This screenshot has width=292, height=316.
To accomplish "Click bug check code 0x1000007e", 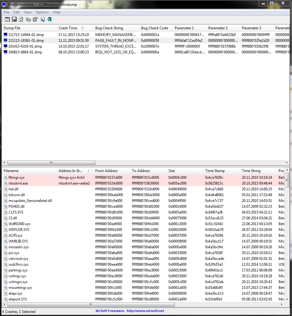I will pyautogui.click(x=150, y=46).
